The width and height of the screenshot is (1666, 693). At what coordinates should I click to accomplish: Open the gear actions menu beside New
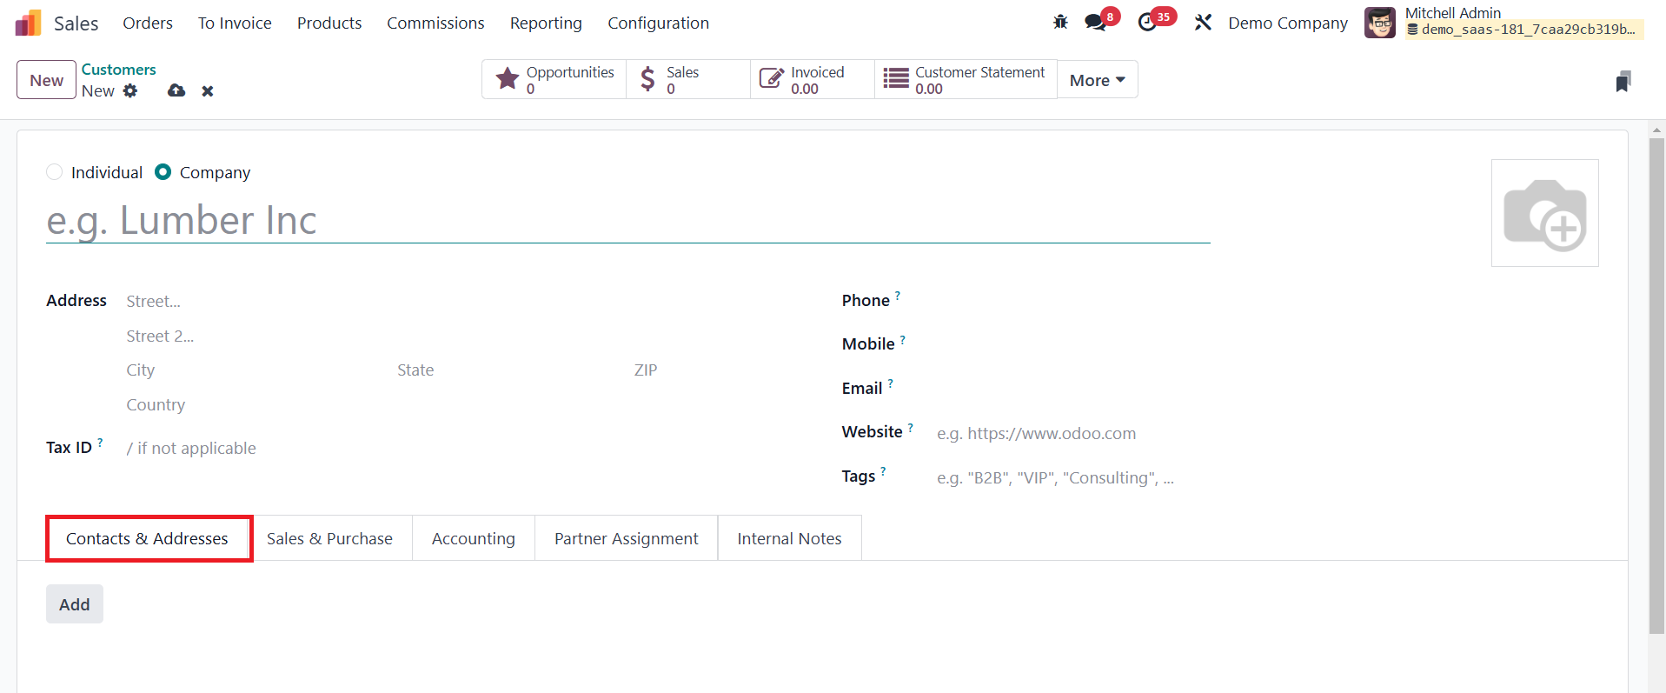130,90
